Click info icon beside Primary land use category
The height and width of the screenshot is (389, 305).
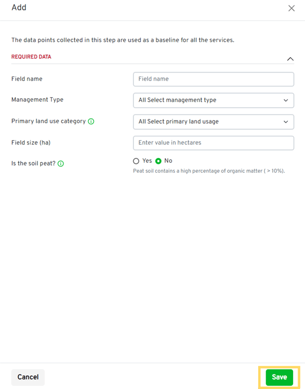click(91, 121)
